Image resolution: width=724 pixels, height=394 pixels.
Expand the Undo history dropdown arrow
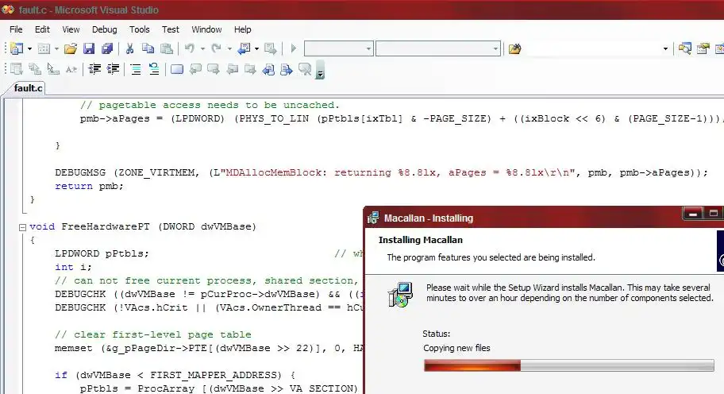click(x=202, y=48)
